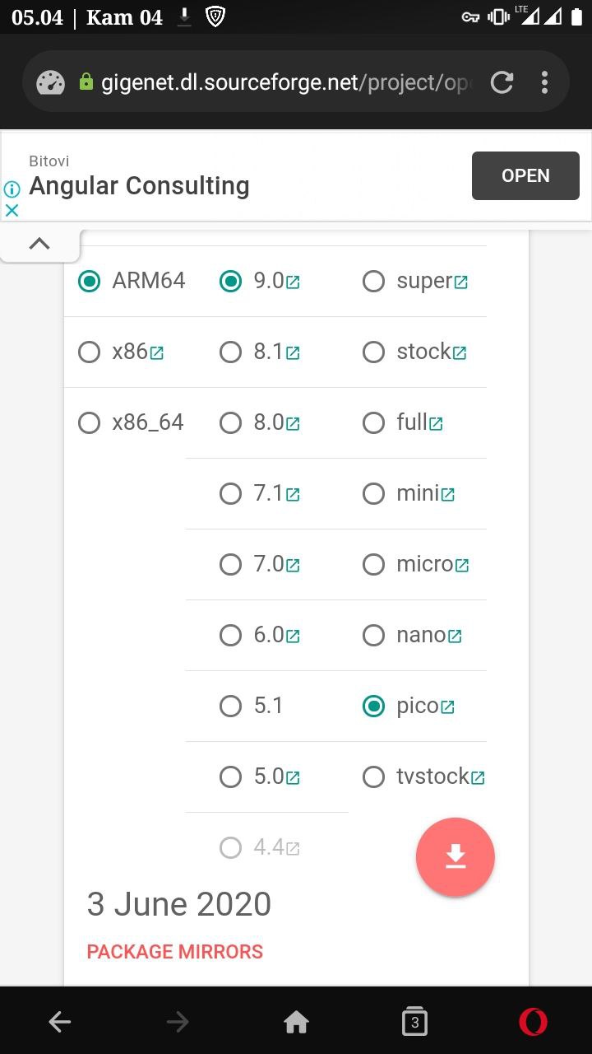Image resolution: width=592 pixels, height=1054 pixels.
Task: Tap the OPEN button in the ad
Action: (x=525, y=175)
